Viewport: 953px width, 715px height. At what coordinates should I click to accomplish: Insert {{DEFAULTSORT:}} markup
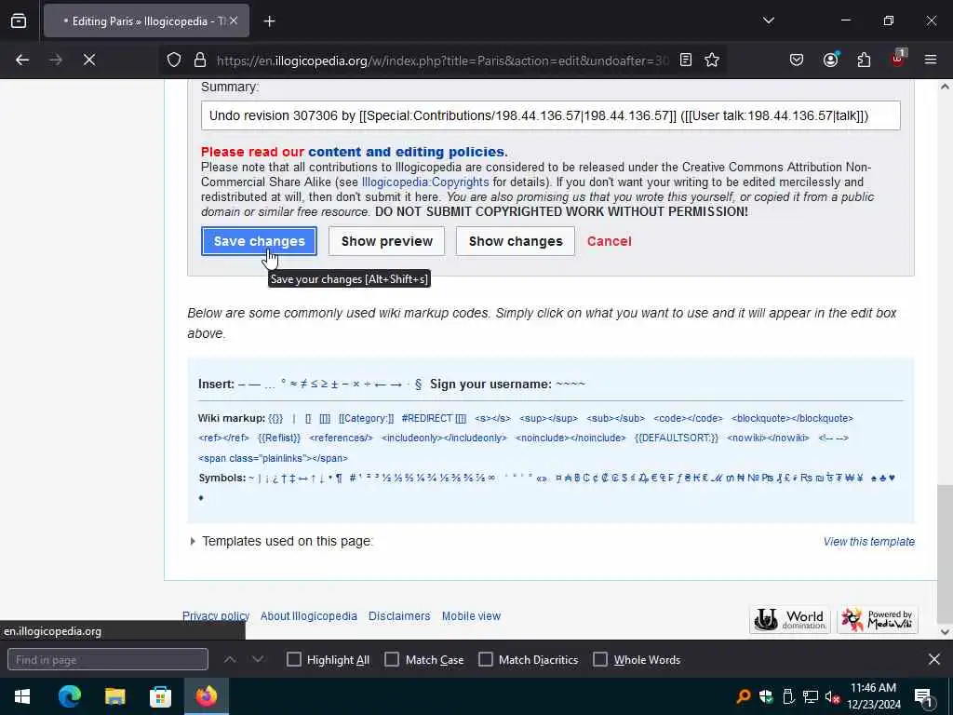click(677, 438)
